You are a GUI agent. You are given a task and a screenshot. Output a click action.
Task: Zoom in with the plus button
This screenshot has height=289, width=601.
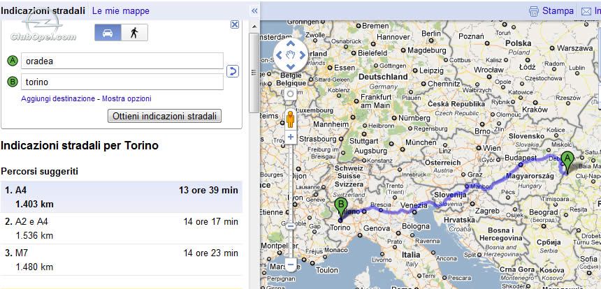291,137
